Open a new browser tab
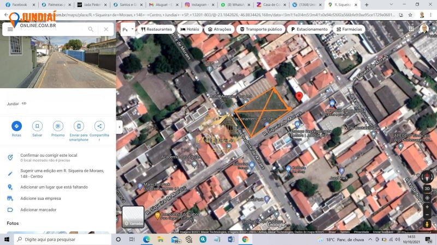437x245 pixels. pos(367,5)
